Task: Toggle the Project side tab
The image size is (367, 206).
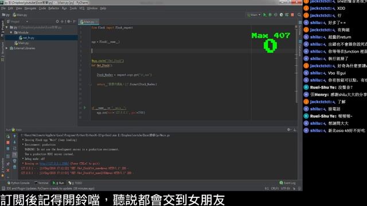Action: pos(2,29)
